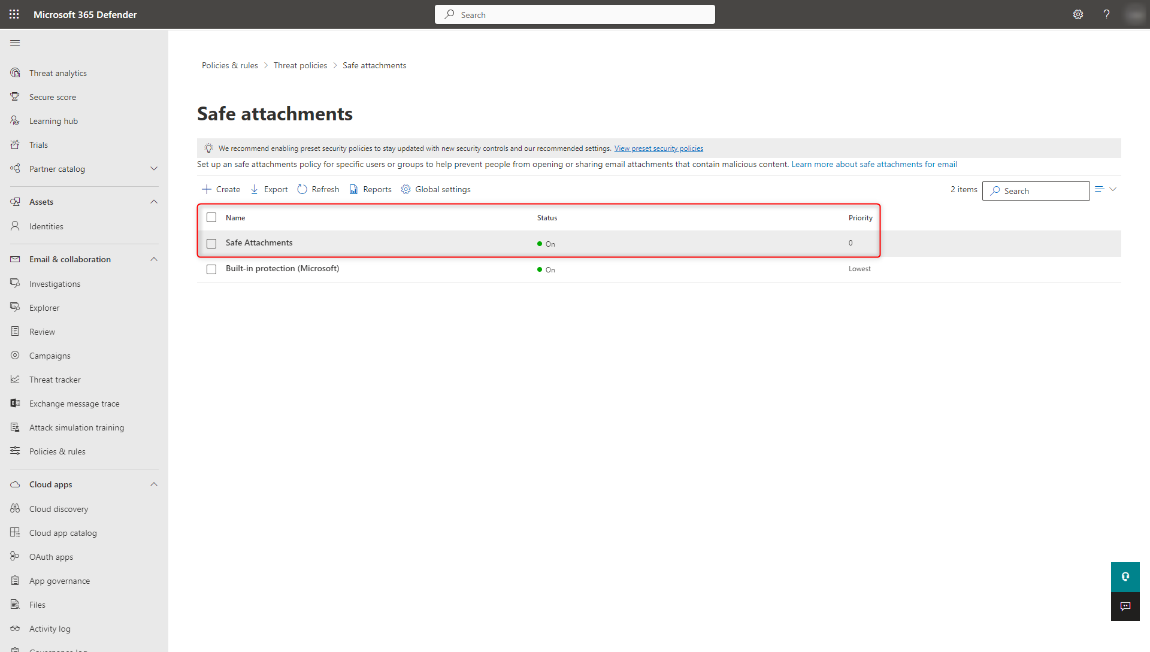Toggle the navigation pane with the hamburger menu
The width and height of the screenshot is (1150, 652).
pyautogui.click(x=15, y=43)
